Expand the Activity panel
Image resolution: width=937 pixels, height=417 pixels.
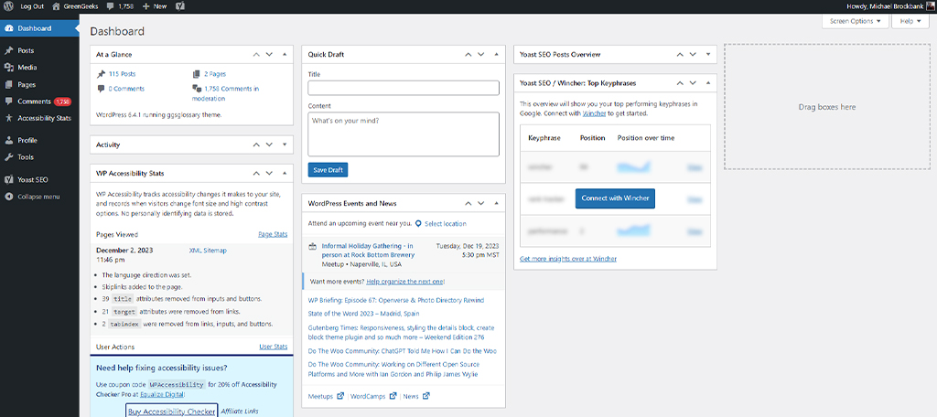click(285, 144)
